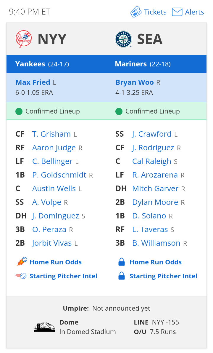
Task: Open Max Fried pitcher profile
Action: tap(33, 82)
